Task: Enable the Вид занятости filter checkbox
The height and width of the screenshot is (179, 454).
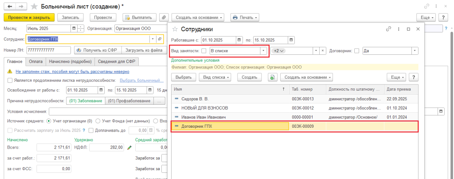Action: [204, 51]
